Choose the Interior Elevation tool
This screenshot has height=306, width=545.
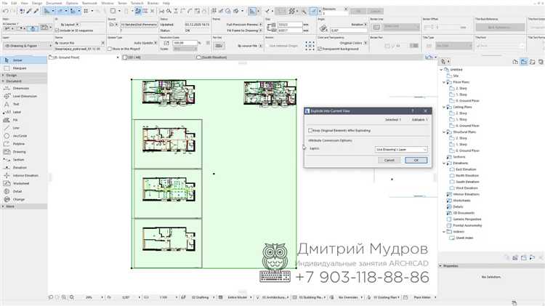point(23,176)
